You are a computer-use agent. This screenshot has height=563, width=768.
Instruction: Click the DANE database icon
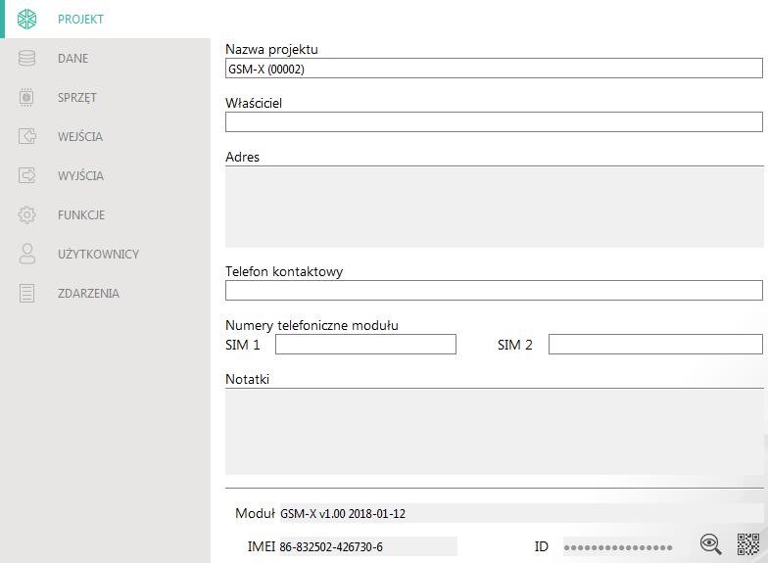pos(27,59)
